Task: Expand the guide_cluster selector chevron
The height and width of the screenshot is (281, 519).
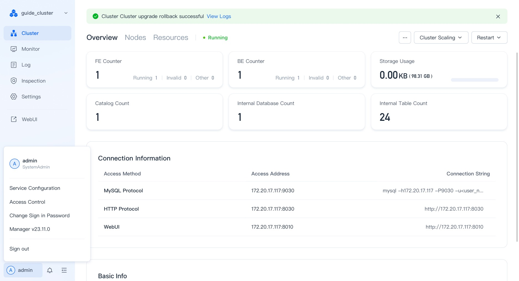Action: (66, 13)
